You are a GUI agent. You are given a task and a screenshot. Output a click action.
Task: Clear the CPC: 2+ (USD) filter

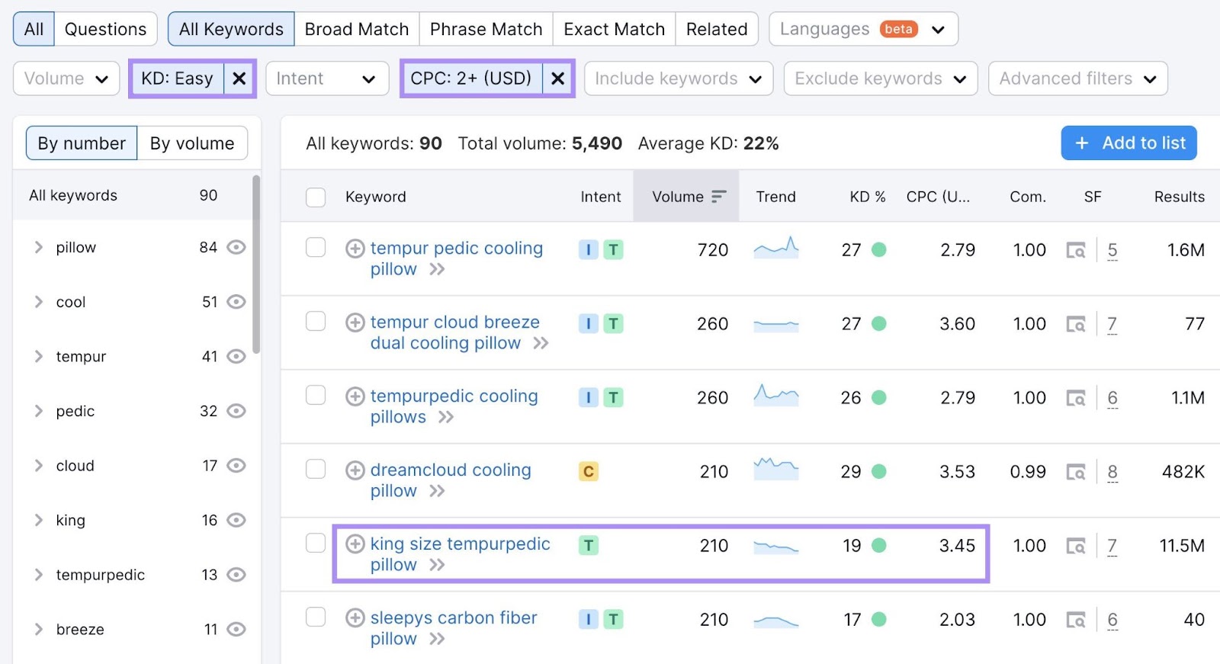557,79
